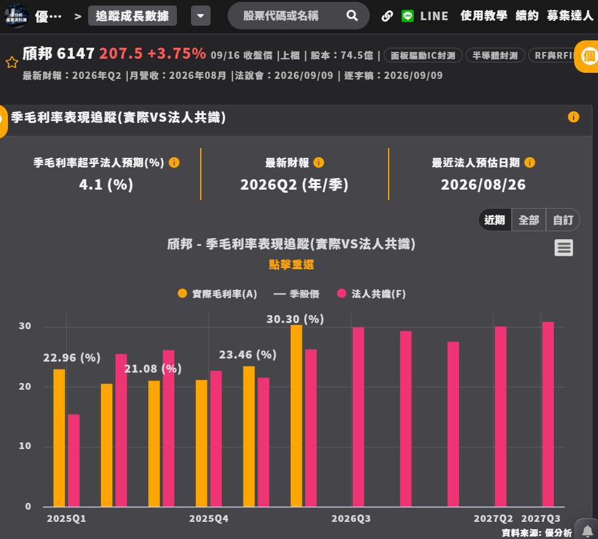The width and height of the screenshot is (598, 539).
Task: Toggle 季股價 line legend series
Action: 296,294
